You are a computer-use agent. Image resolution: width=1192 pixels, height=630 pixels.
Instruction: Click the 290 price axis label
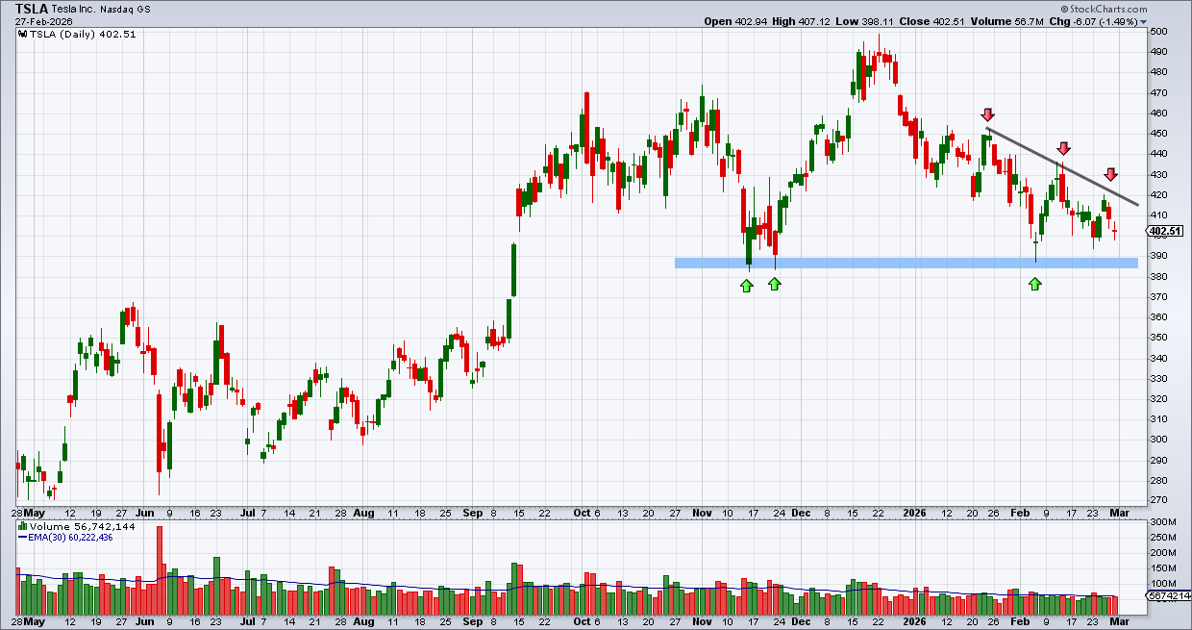pyautogui.click(x=1159, y=460)
